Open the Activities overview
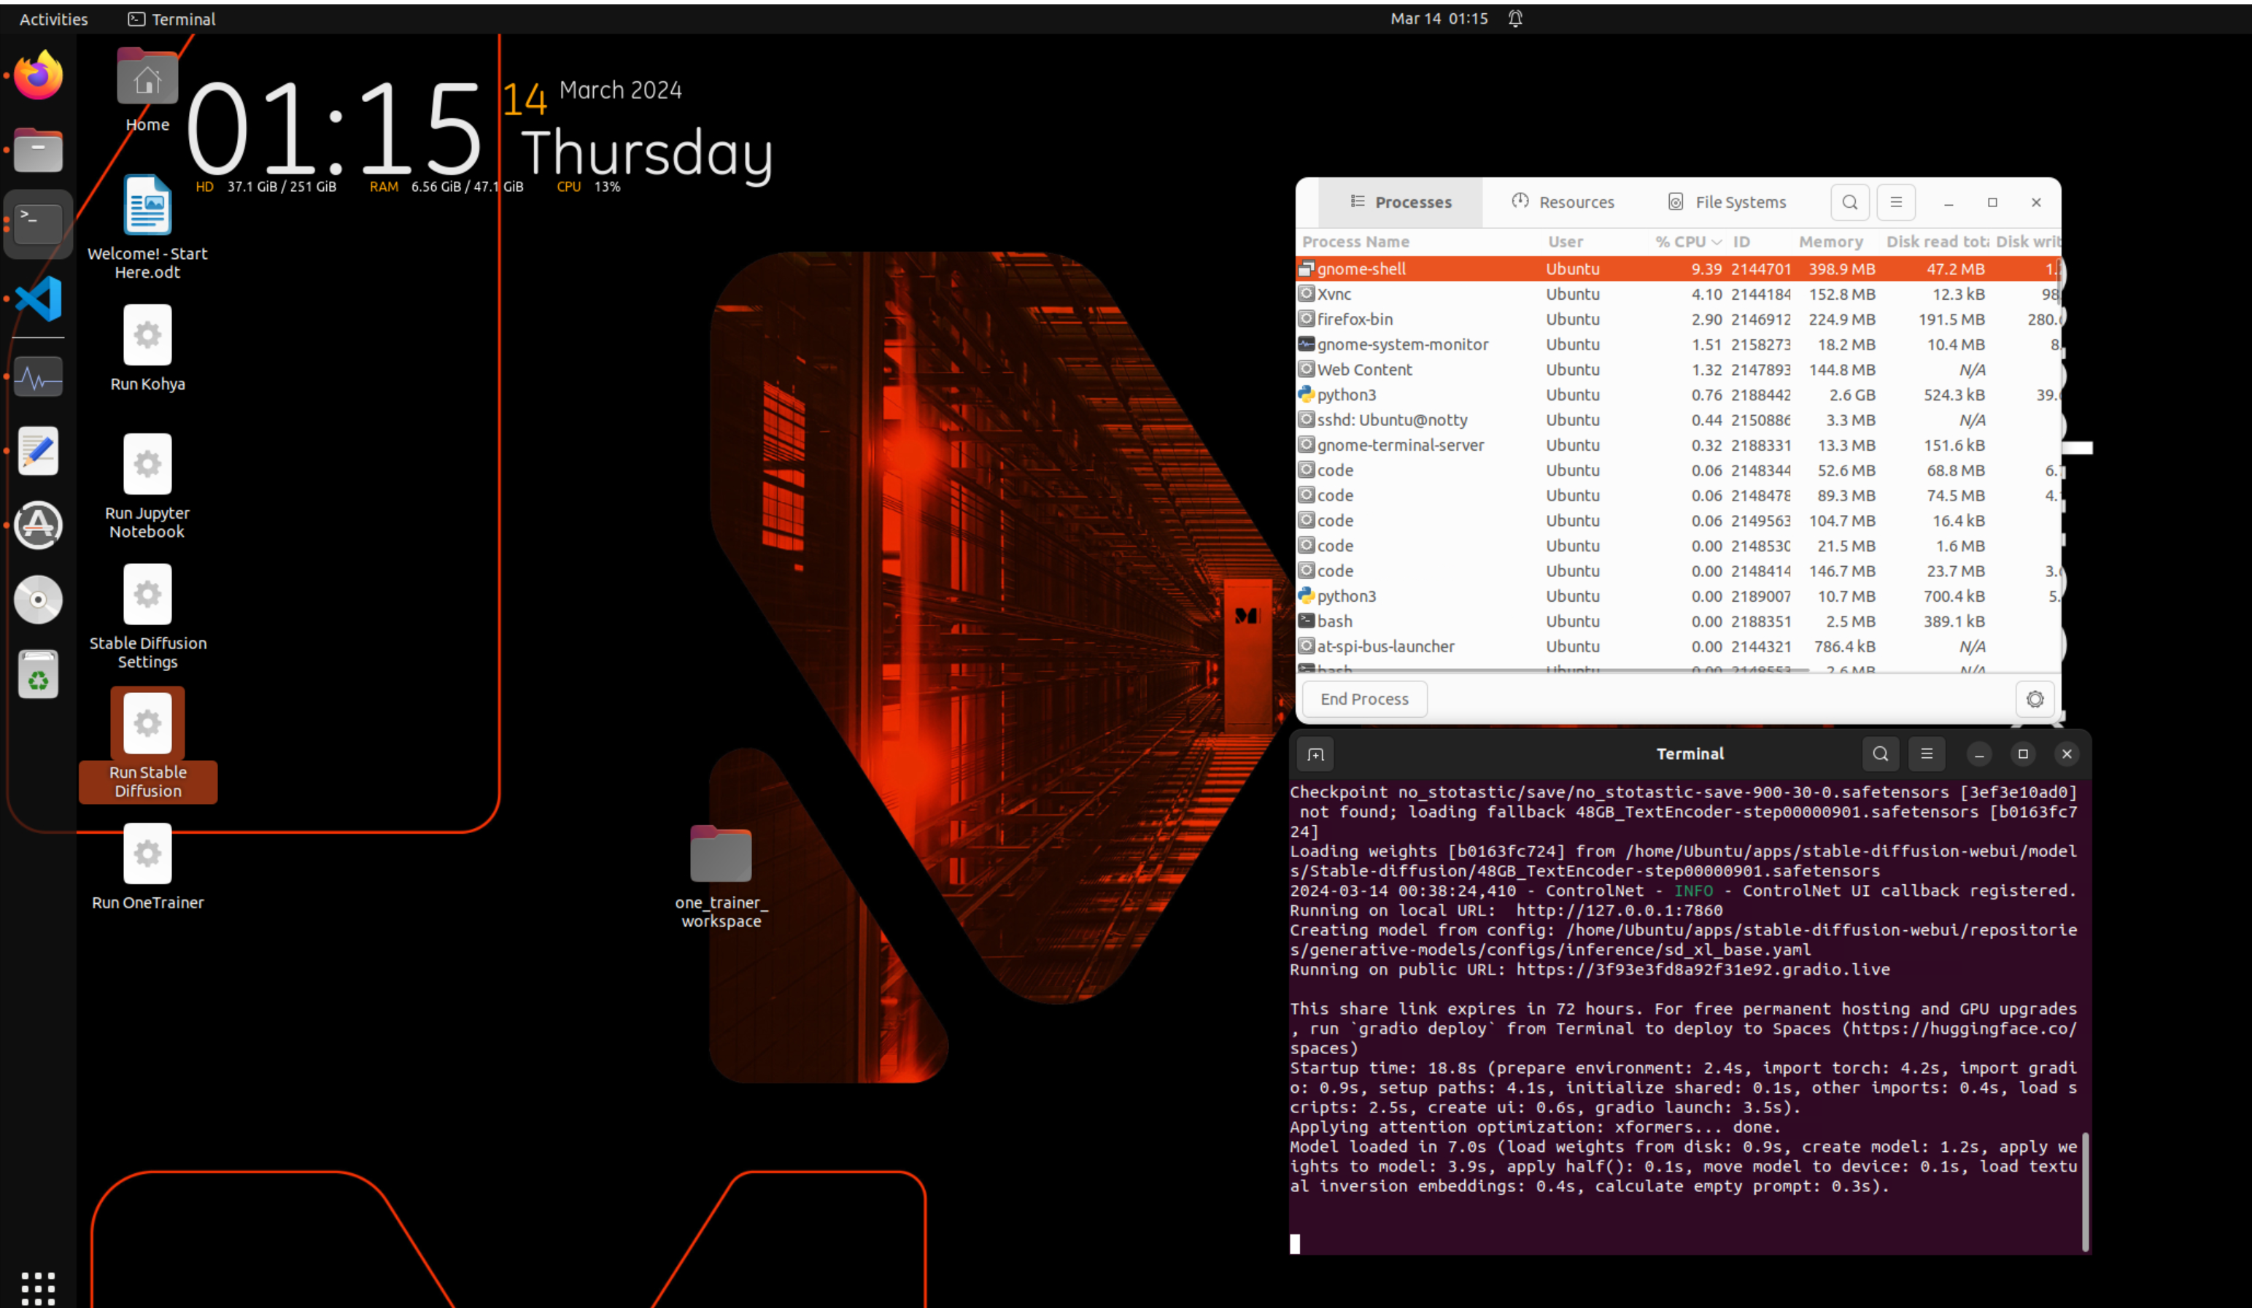Viewport: 2252px width, 1308px height. 54,19
